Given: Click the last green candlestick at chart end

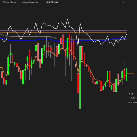Looking at the screenshot, I should coord(127,75).
